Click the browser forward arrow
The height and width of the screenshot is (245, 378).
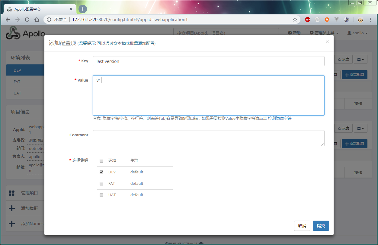pos(18,20)
